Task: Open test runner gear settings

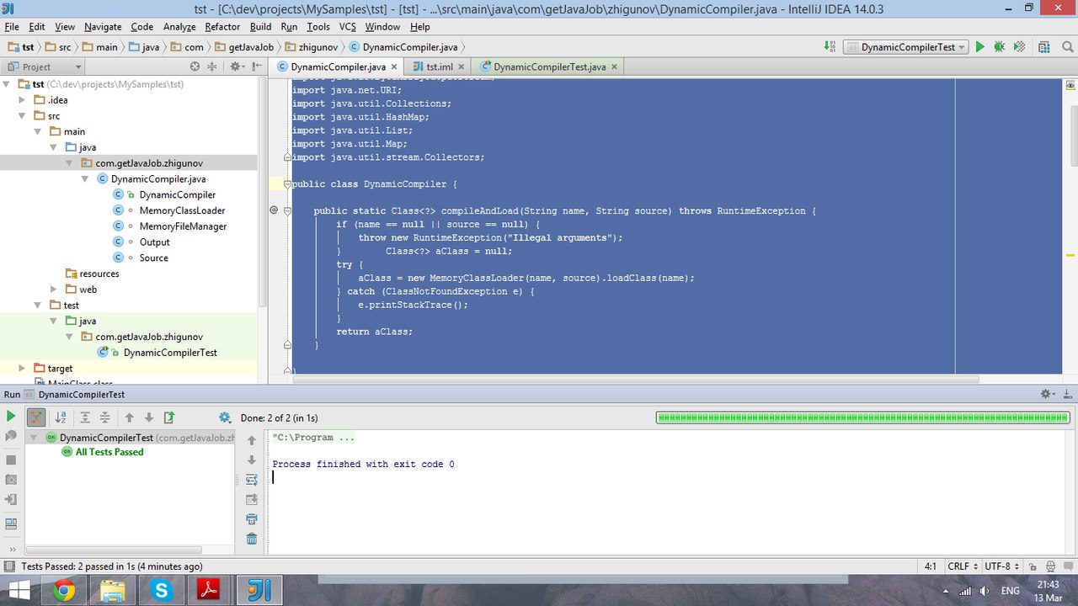Action: (224, 417)
